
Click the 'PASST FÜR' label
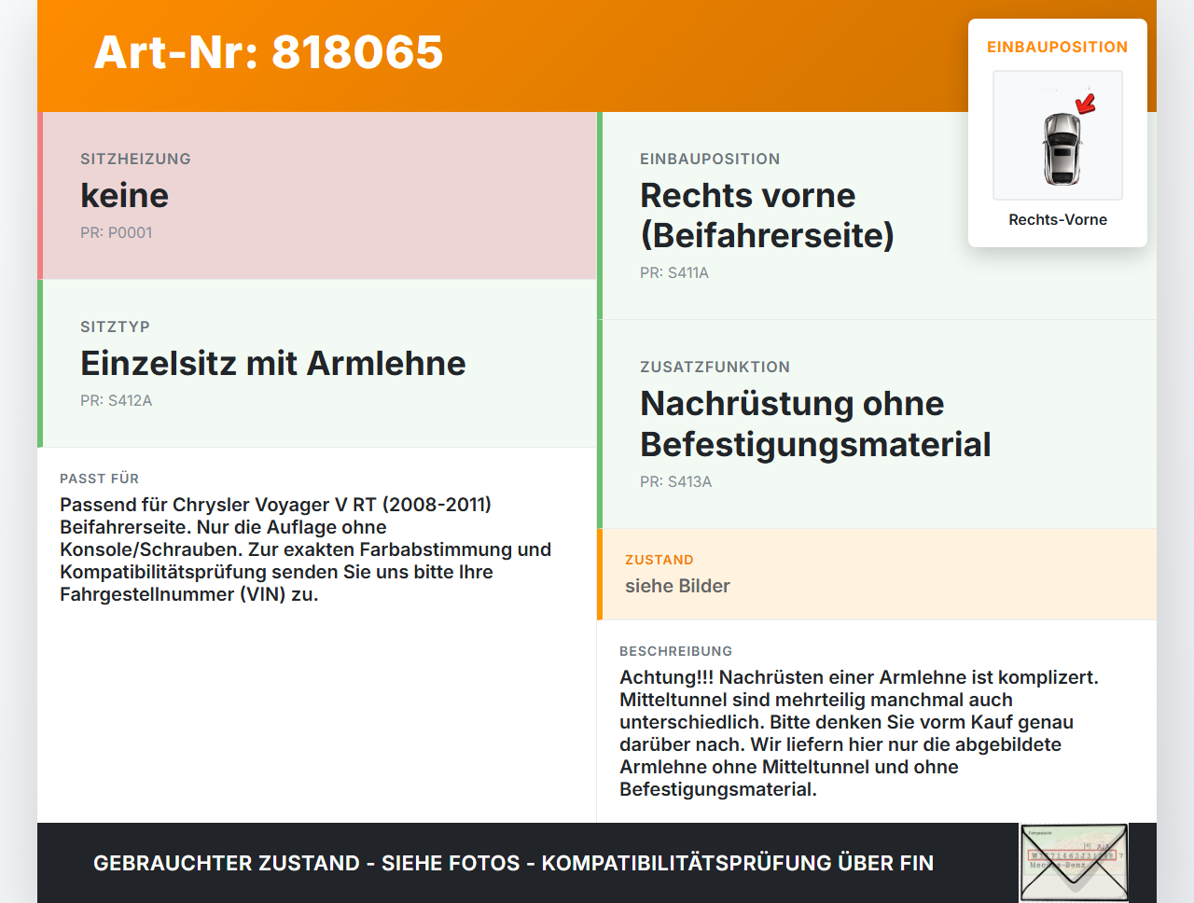click(x=99, y=479)
